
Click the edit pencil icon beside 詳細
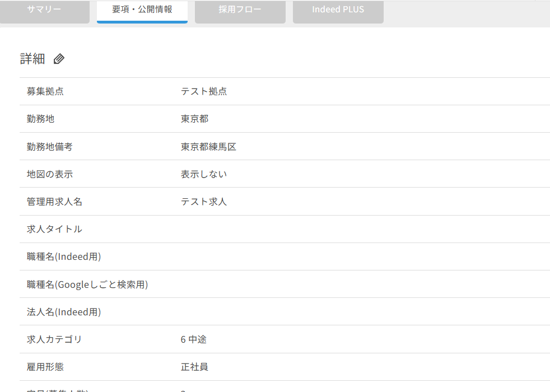pos(59,59)
